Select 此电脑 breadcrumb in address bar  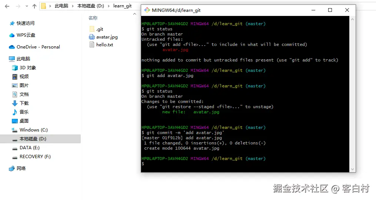(x=61, y=6)
